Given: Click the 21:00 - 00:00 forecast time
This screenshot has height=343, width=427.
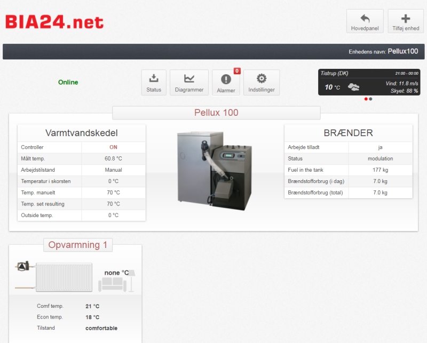Looking at the screenshot, I should click(x=407, y=73).
